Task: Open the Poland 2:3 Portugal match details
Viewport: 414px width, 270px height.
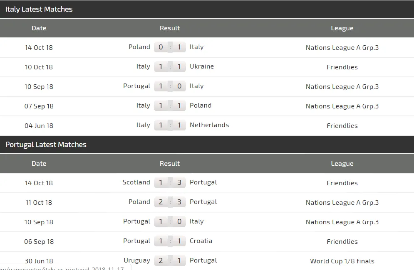Action: tap(170, 202)
